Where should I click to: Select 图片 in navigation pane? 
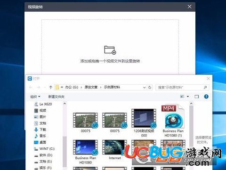coord(40,117)
